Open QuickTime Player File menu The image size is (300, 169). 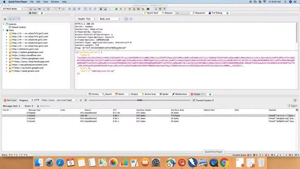31,2
